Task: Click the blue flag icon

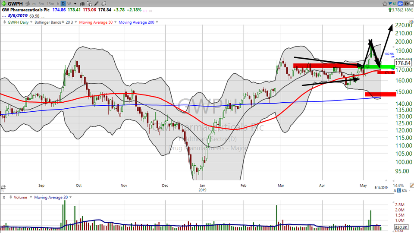Action: [x=390, y=4]
